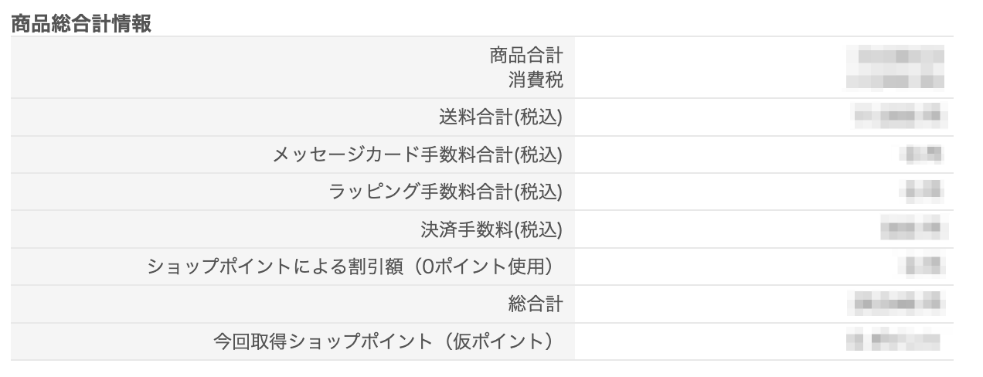Click the 商品総合計情報 section heading
This screenshot has height=377, width=983.
[81, 23]
